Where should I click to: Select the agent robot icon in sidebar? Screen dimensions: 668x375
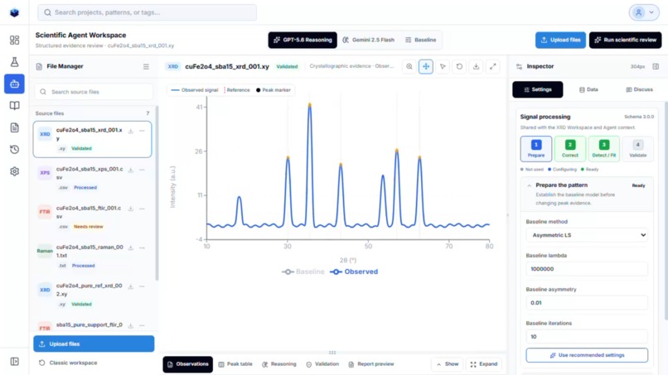pyautogui.click(x=14, y=84)
